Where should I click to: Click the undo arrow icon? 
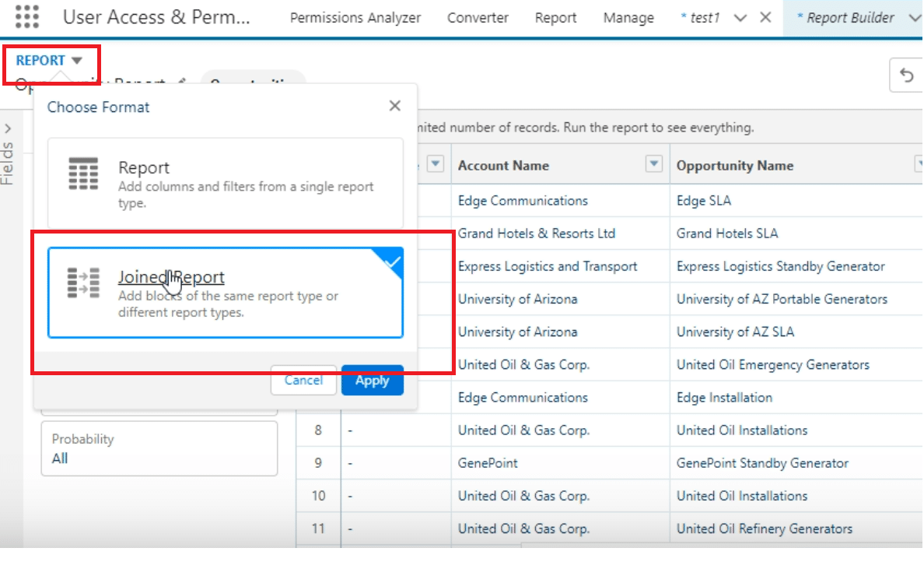pyautogui.click(x=906, y=76)
